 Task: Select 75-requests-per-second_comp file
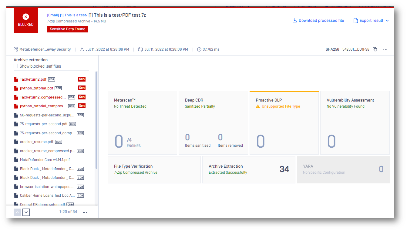(47, 133)
